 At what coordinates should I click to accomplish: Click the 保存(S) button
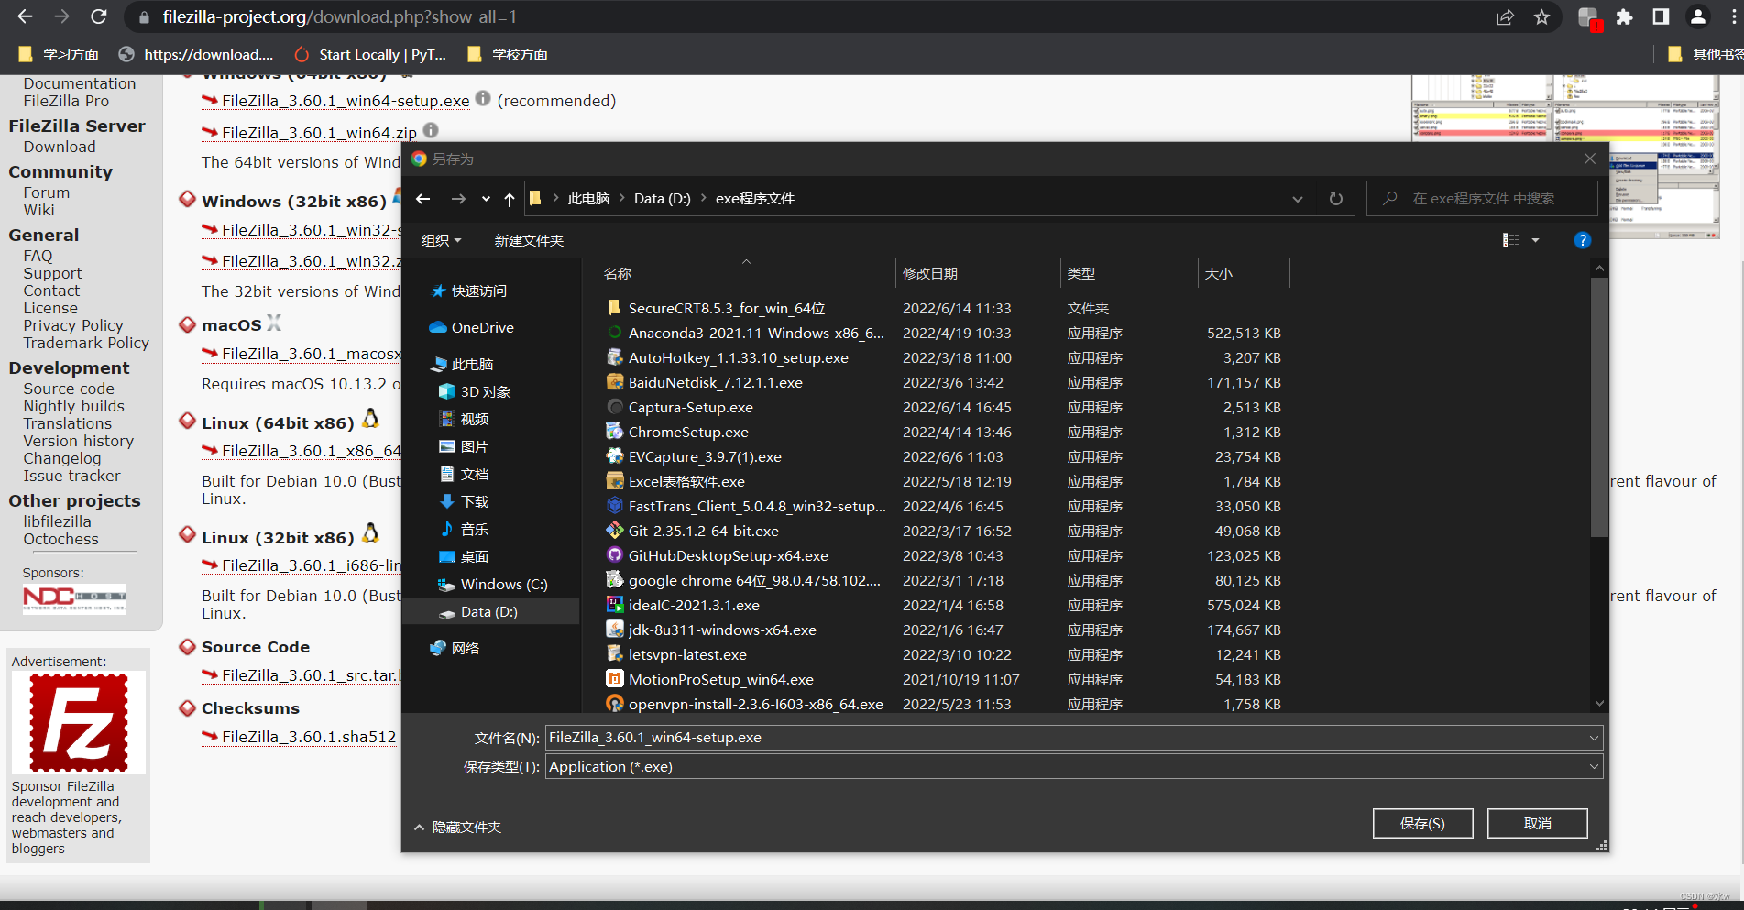[1422, 823]
